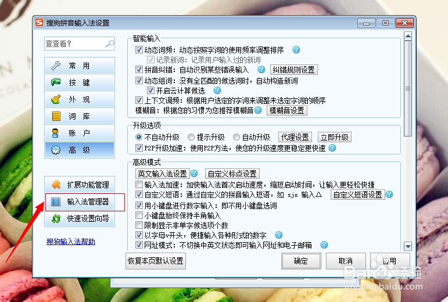
Task: Click 恢复本页默认设置 button
Action: tap(155, 261)
